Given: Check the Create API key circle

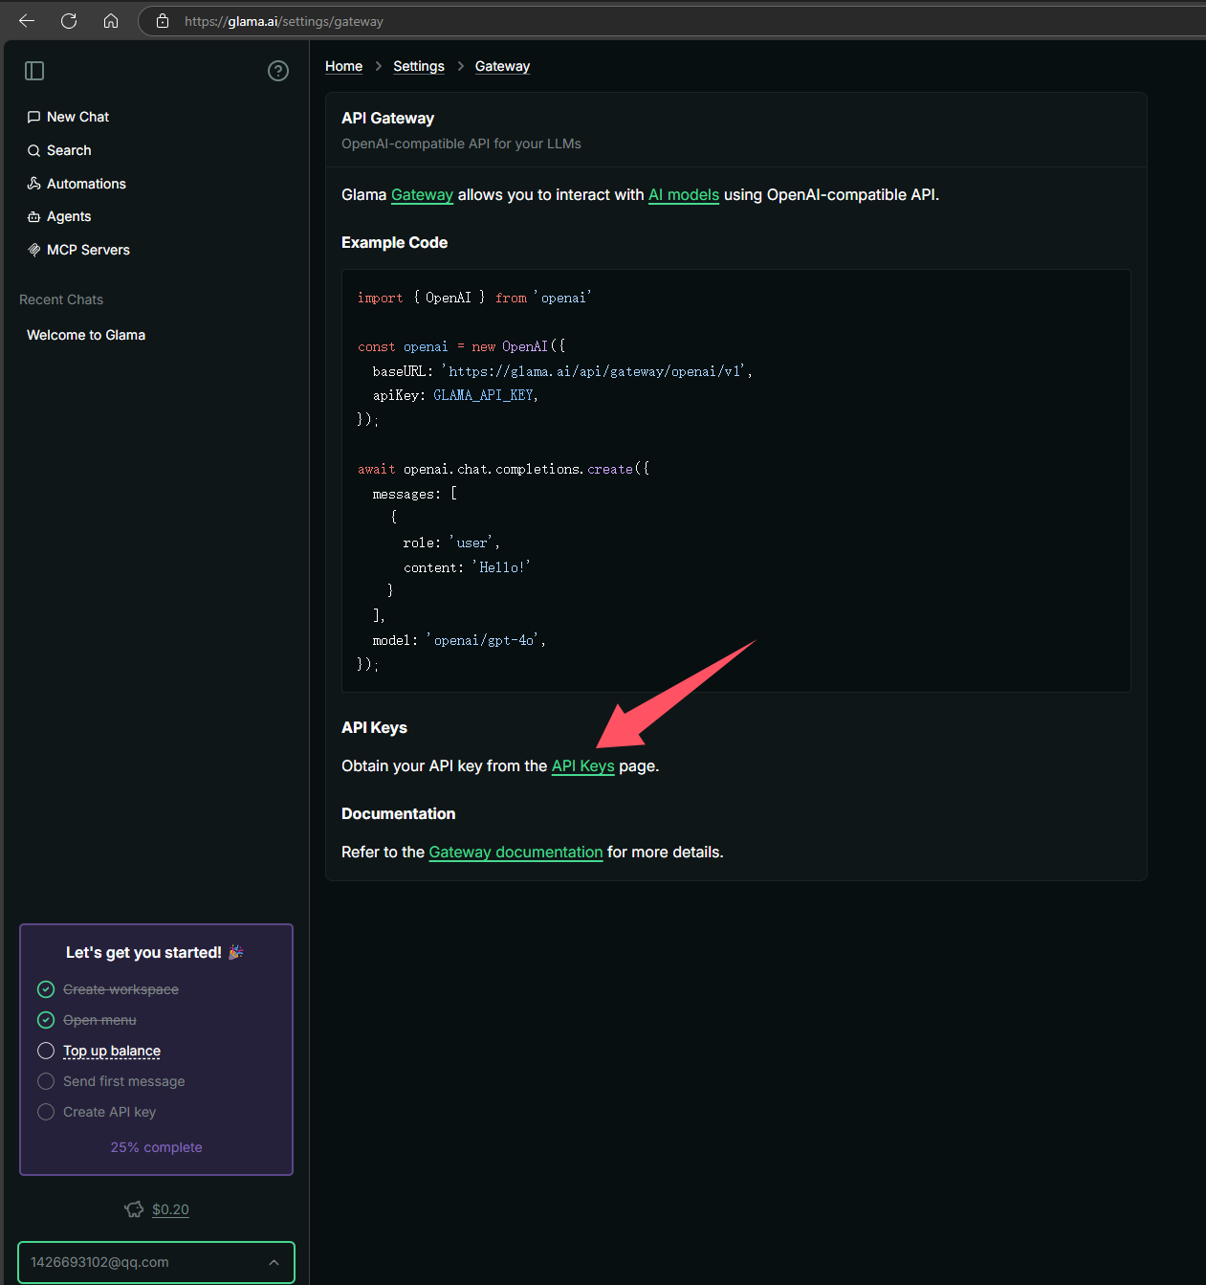Looking at the screenshot, I should click(46, 1112).
